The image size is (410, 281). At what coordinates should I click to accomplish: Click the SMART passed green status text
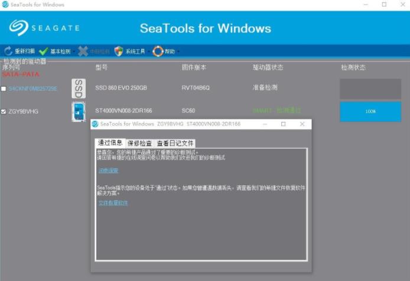pyautogui.click(x=276, y=111)
